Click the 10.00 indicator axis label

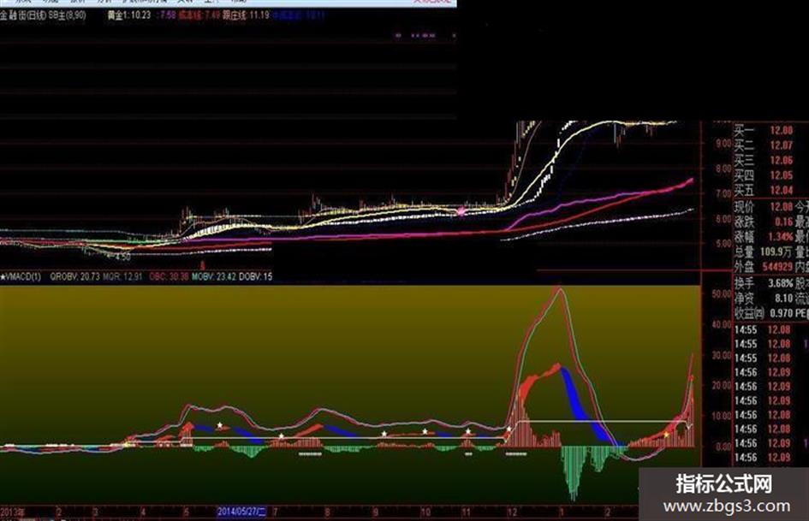tap(722, 416)
